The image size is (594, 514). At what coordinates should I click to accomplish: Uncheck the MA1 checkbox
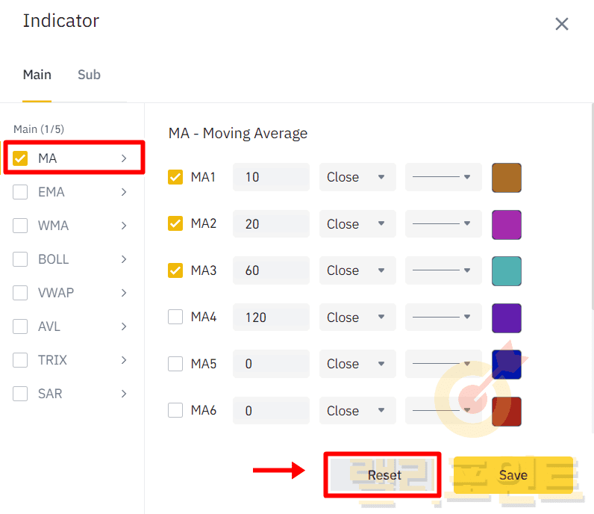(x=175, y=177)
